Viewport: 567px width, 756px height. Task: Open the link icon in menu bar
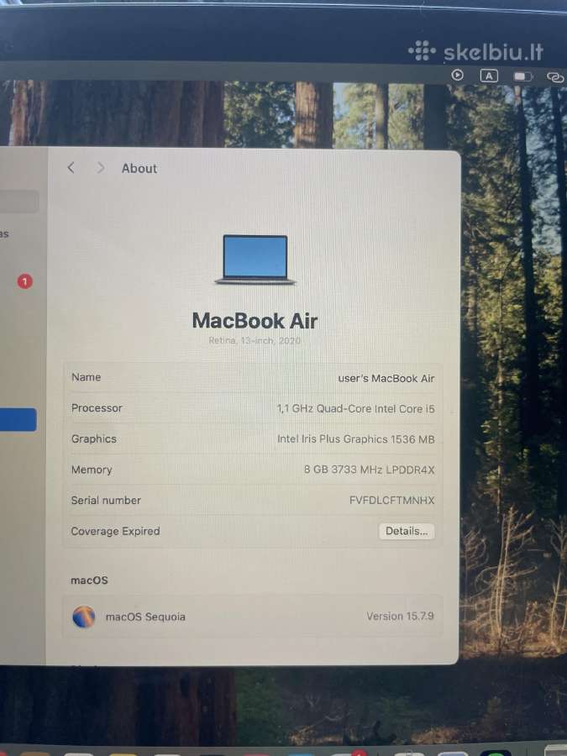(555, 77)
